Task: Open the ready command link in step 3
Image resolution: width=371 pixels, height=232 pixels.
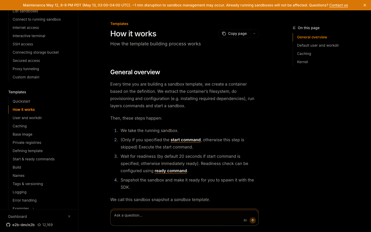Action: click(171, 171)
